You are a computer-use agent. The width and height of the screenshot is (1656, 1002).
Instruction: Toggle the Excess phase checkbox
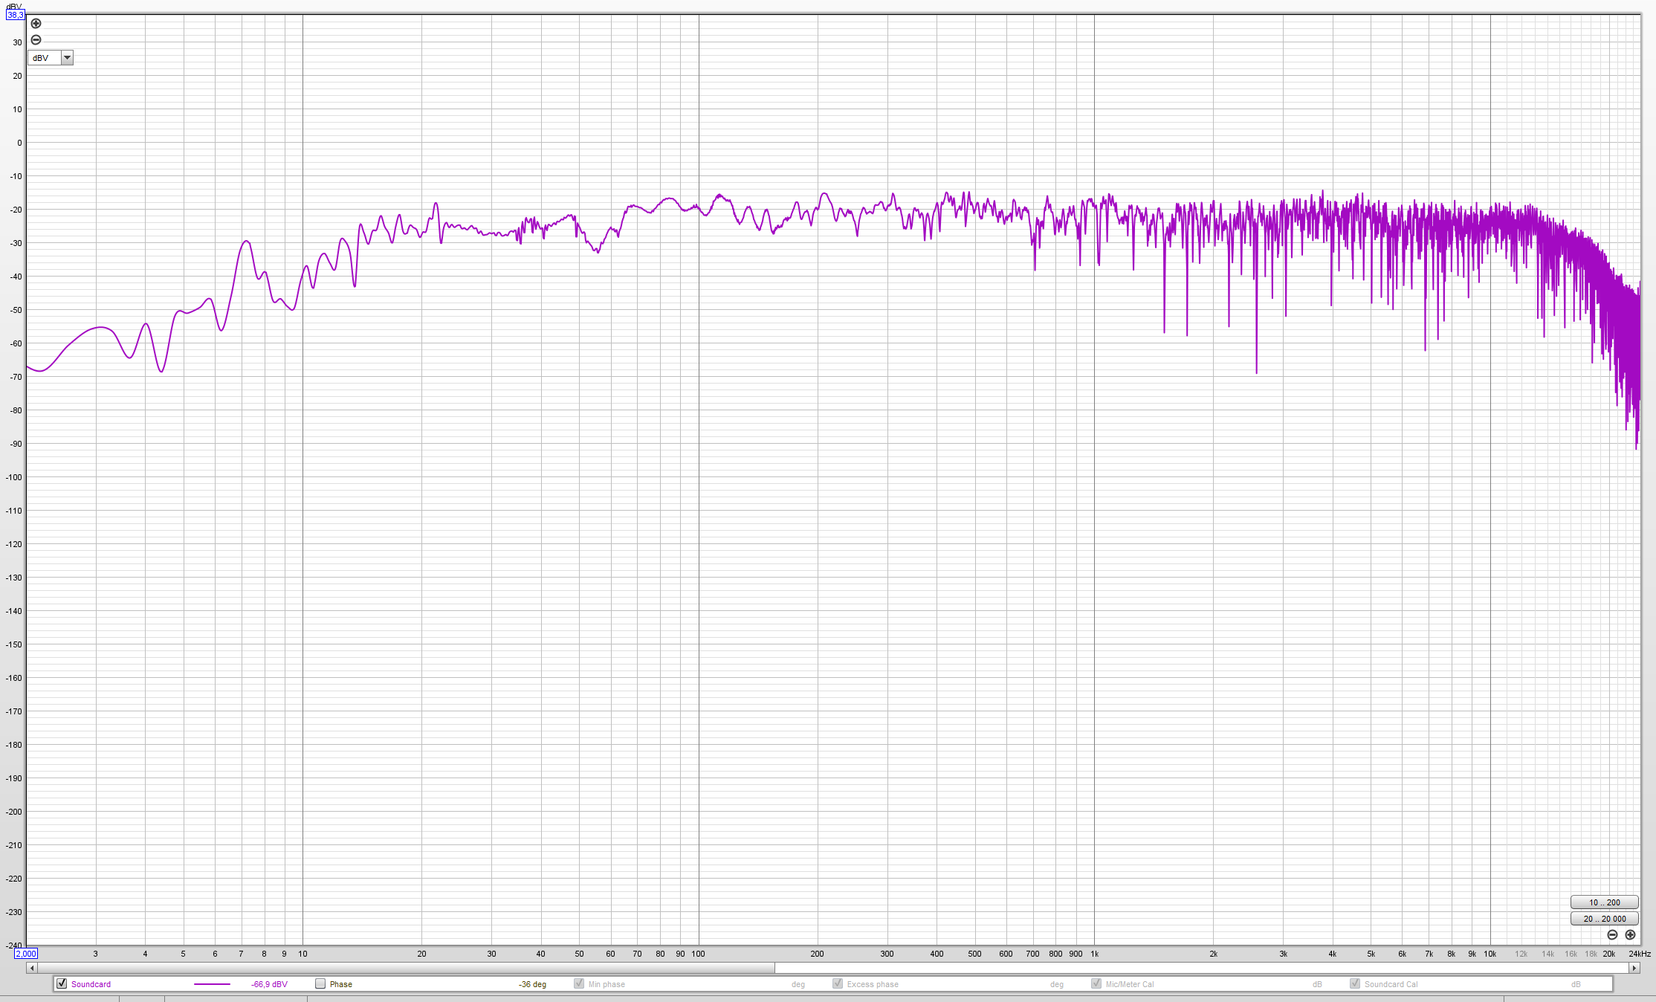point(838,983)
